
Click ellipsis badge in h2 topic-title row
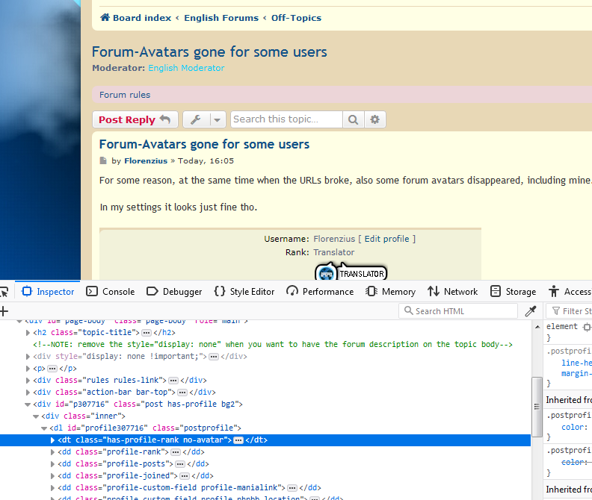(146, 333)
